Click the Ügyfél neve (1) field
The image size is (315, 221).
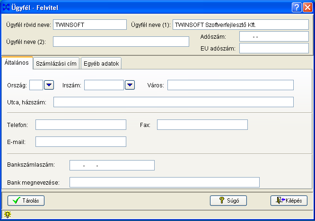pos(241,25)
